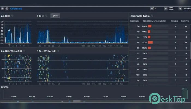Image resolution: width=191 pixels, height=109 pixels.
Task: Click the memory usage icon
Action: tap(180, 9)
